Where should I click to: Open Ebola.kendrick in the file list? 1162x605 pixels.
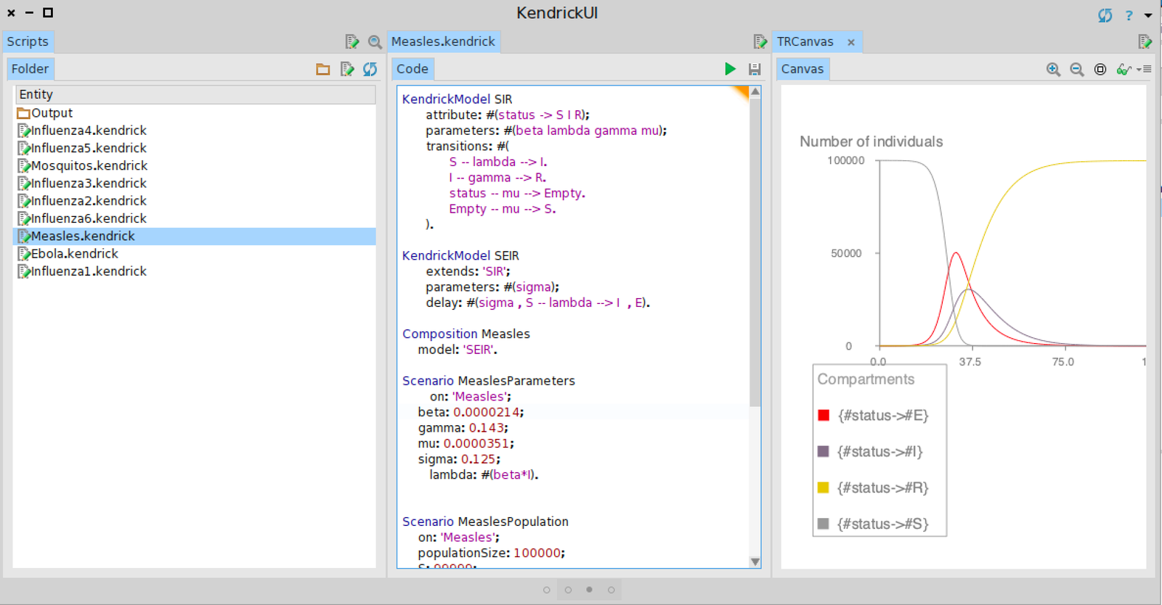tap(74, 254)
